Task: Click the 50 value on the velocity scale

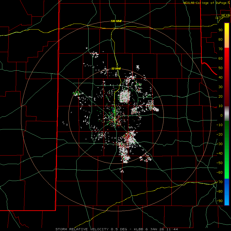Action: tap(220, 68)
